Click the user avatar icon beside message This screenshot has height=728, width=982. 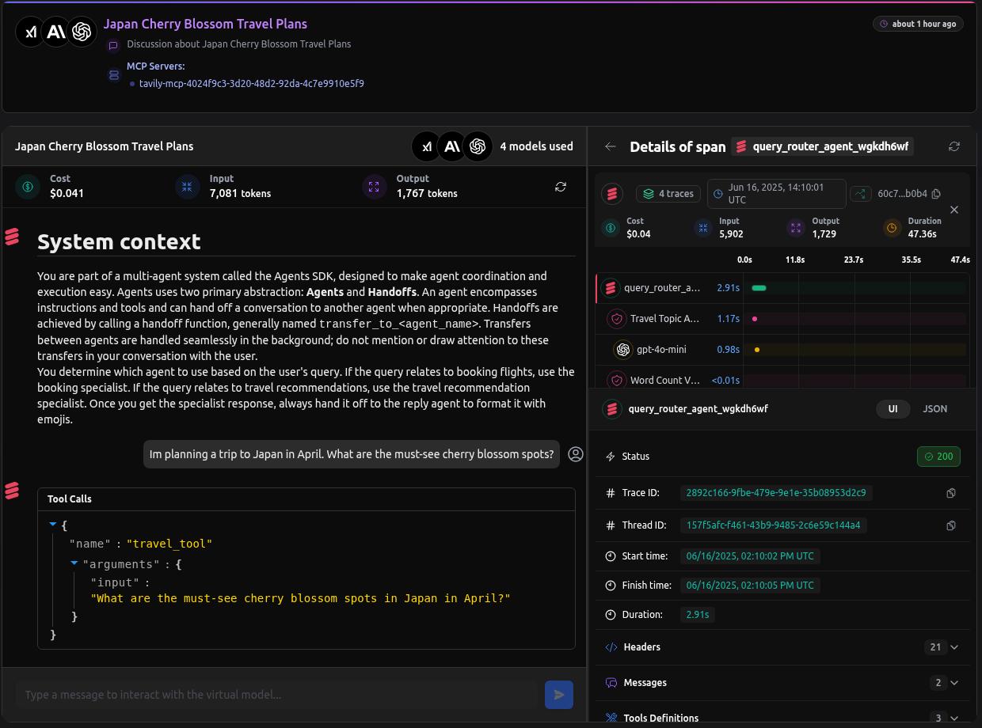576,454
